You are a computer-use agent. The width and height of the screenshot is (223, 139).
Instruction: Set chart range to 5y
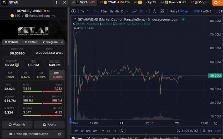tap(76, 131)
